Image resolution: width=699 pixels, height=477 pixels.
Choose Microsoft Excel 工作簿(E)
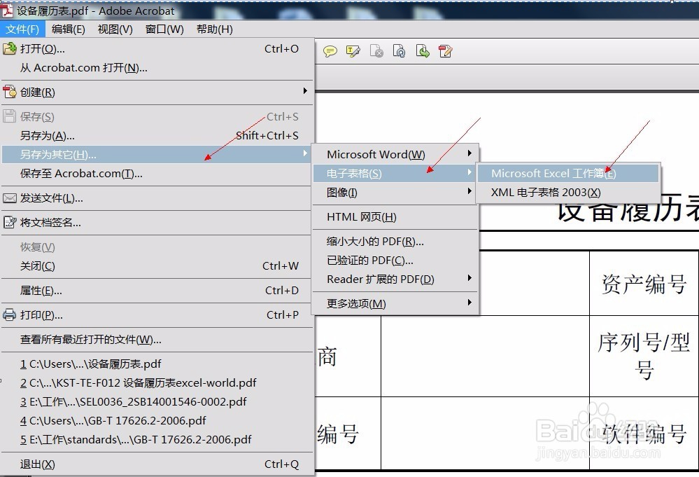click(x=568, y=173)
